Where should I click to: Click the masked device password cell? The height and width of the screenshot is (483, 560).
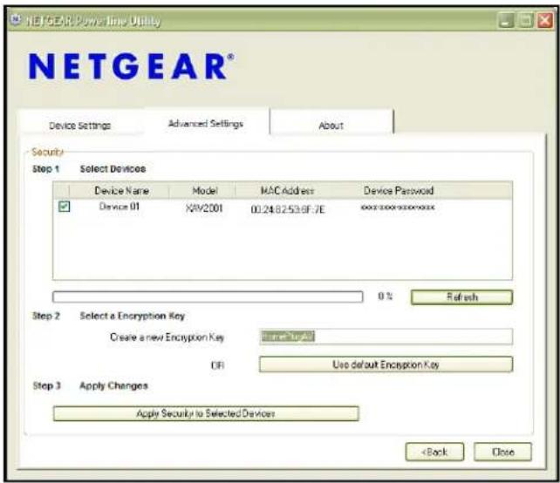[x=398, y=207]
